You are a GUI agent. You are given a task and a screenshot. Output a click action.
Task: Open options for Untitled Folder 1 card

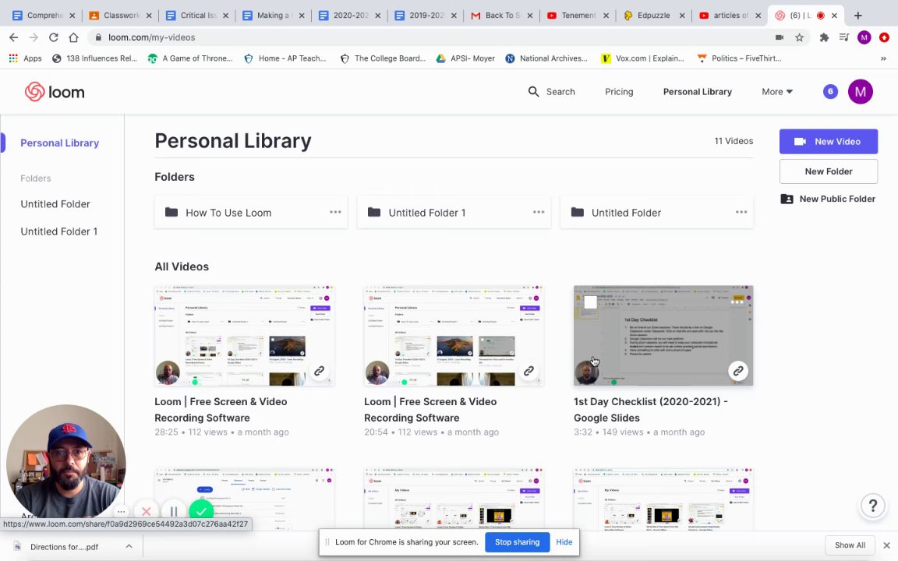(x=539, y=213)
